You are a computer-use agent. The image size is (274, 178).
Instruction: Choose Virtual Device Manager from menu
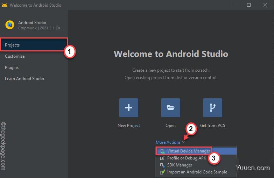coord(196,151)
